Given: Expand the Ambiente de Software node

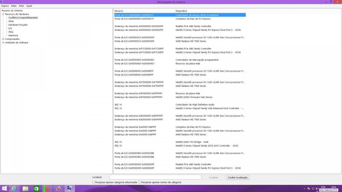Looking at the screenshot, I should [3, 43].
